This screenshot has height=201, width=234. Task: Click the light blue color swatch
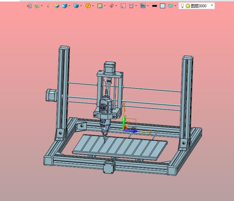pos(163,6)
